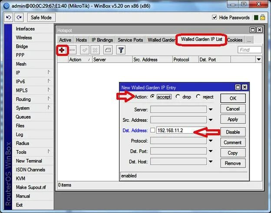Add new Walled Garden IP entry
This screenshot has width=271, height=213.
[x=62, y=50]
